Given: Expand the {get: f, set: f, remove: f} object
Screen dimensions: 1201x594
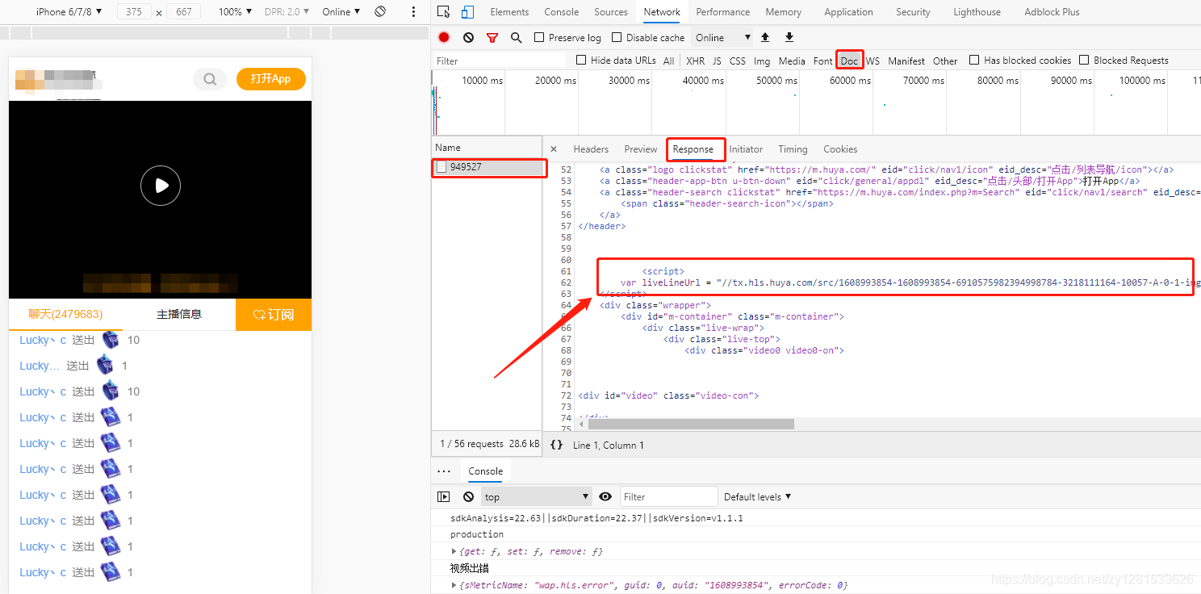Looking at the screenshot, I should tap(454, 551).
